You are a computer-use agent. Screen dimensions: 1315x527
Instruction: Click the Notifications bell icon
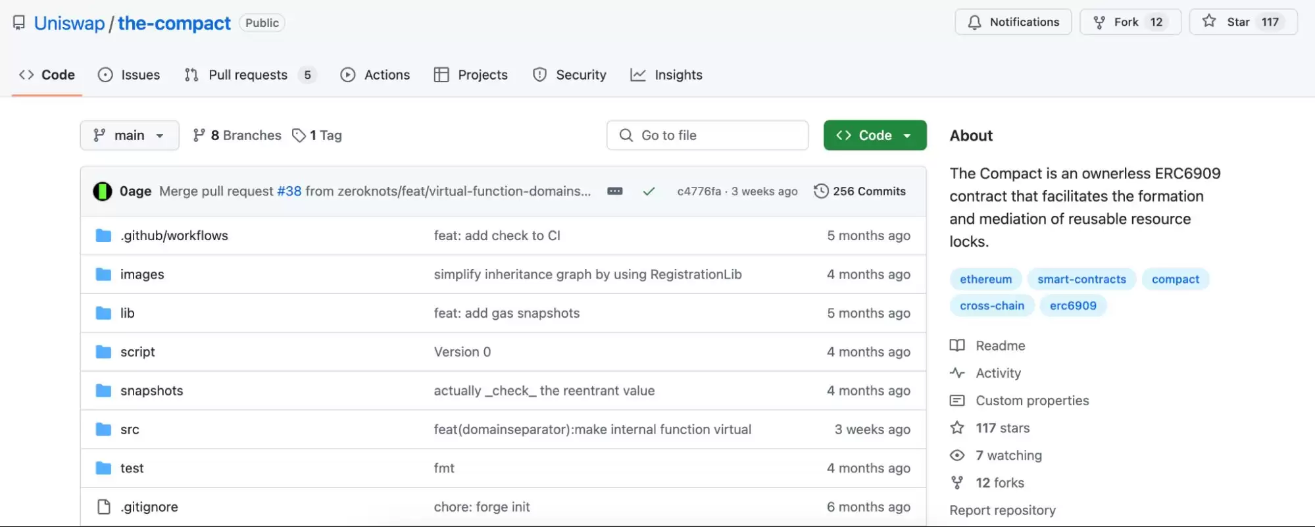[x=974, y=22]
